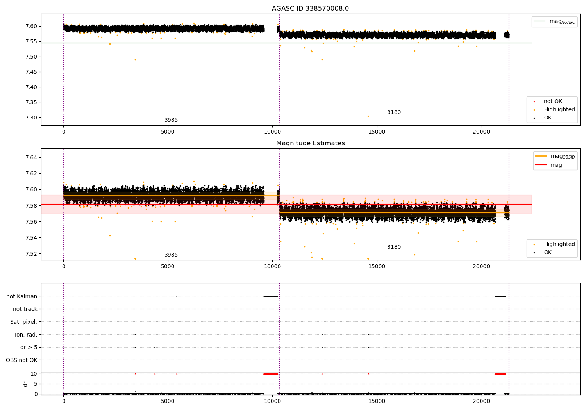Click the 'not track' row label
The image size is (586, 410).
pos(25,309)
